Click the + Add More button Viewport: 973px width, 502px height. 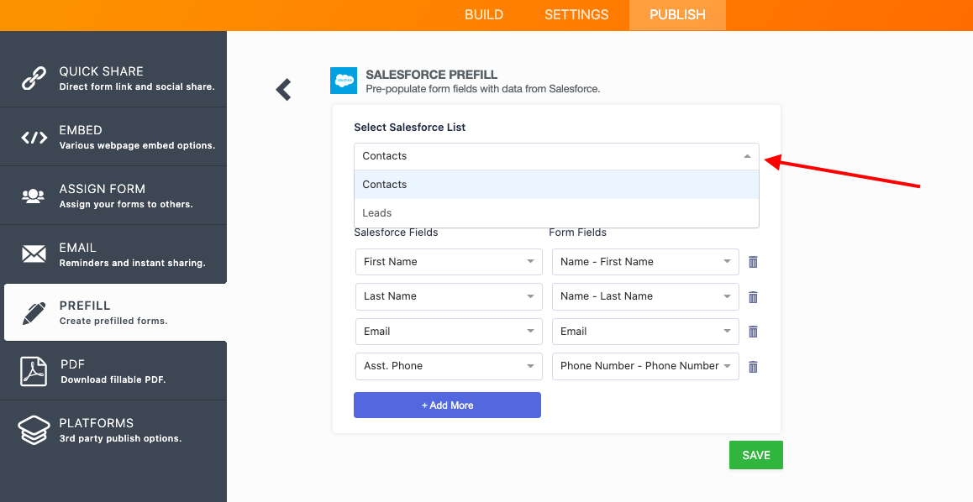(447, 405)
